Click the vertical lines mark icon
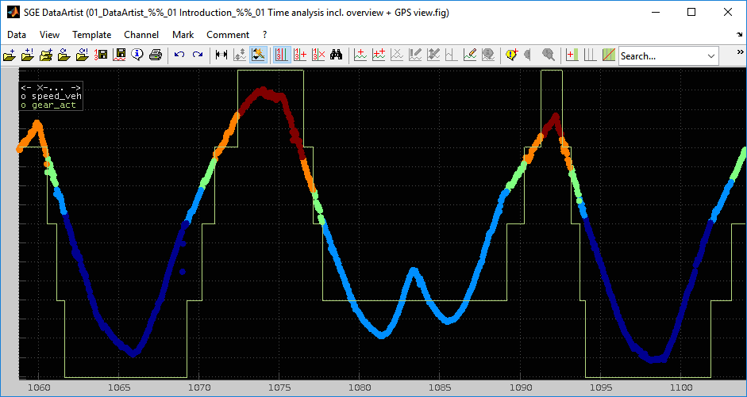747x397 pixels. point(591,55)
